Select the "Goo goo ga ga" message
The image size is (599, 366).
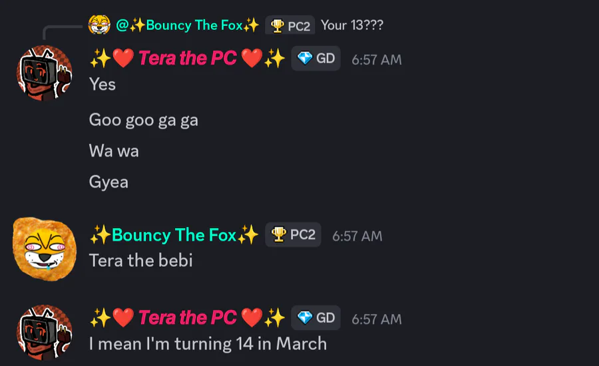[x=144, y=120]
